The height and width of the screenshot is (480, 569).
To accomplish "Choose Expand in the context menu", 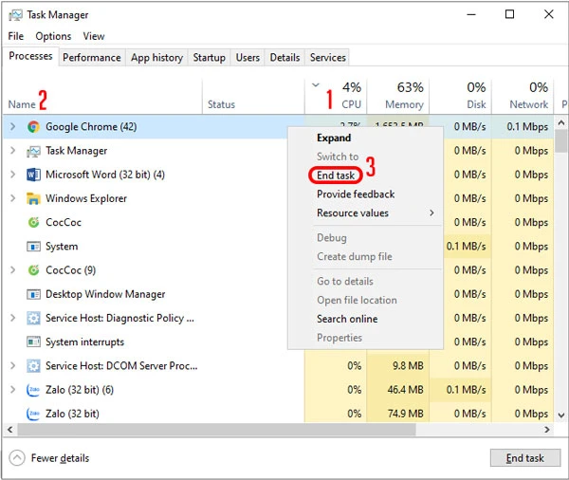I will pos(334,138).
